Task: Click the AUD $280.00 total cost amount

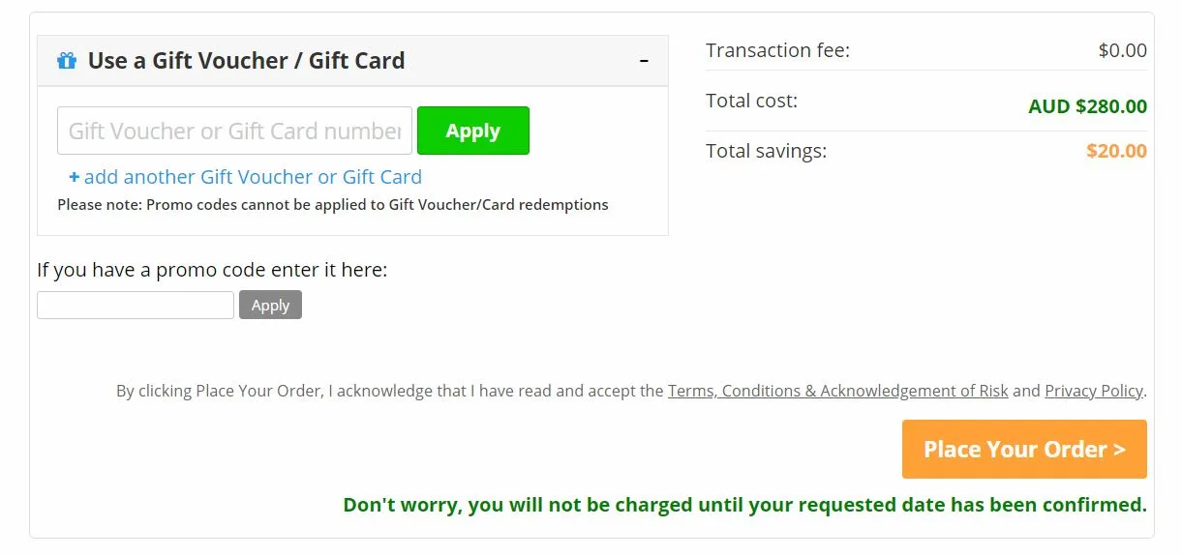Action: [1087, 106]
